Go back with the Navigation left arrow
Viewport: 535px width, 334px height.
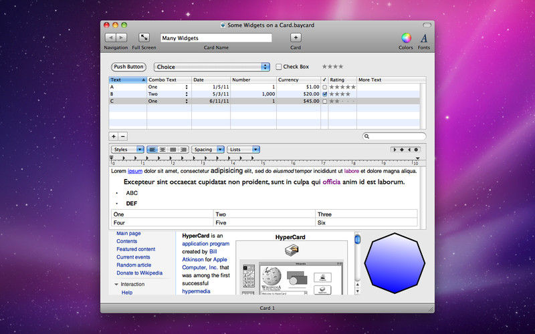point(110,37)
